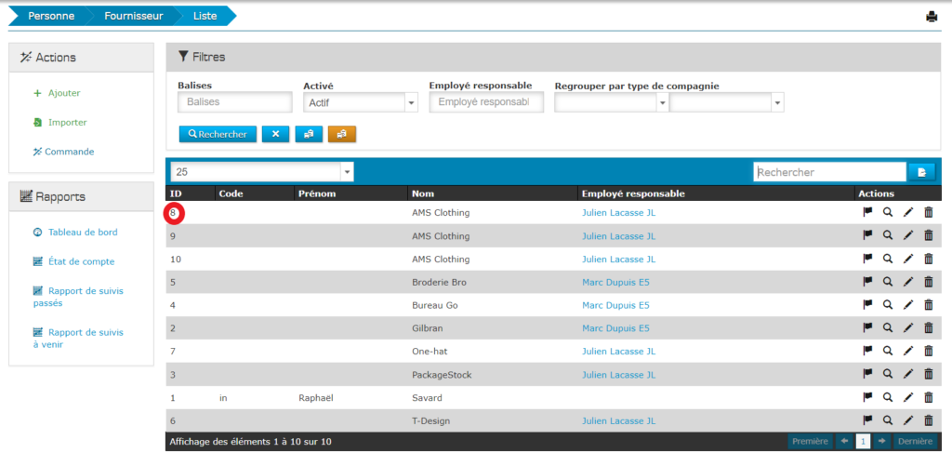Click the Balises input field
Image resolution: width=952 pixels, height=466 pixels.
[x=234, y=102]
